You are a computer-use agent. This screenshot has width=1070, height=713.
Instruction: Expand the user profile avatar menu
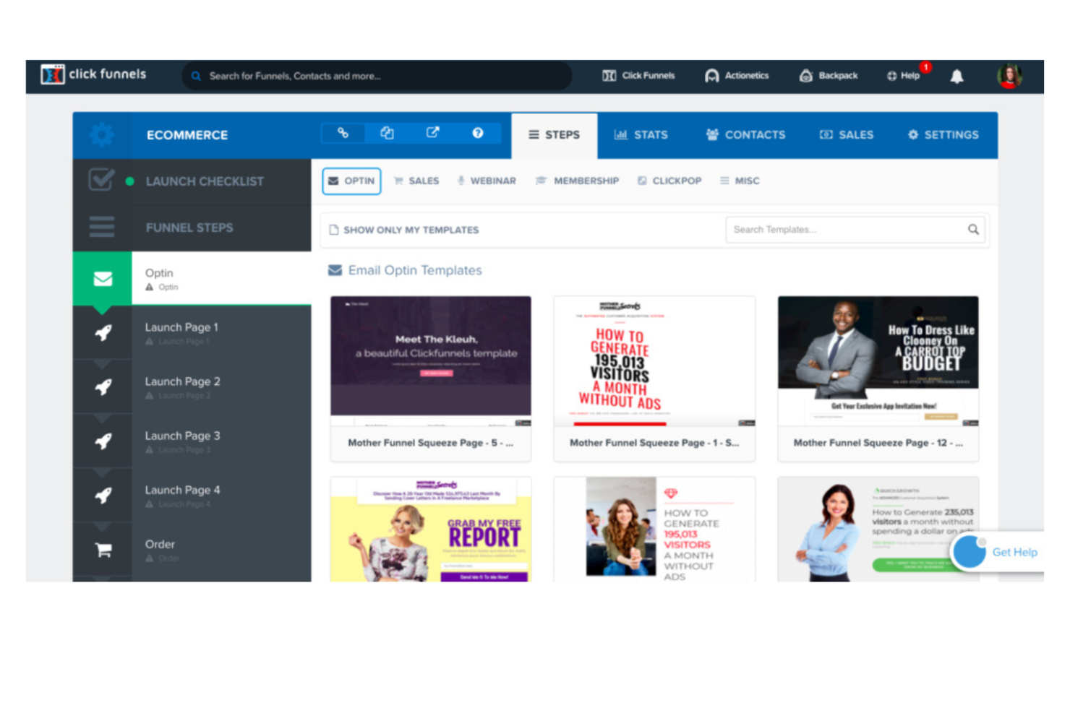1009,76
